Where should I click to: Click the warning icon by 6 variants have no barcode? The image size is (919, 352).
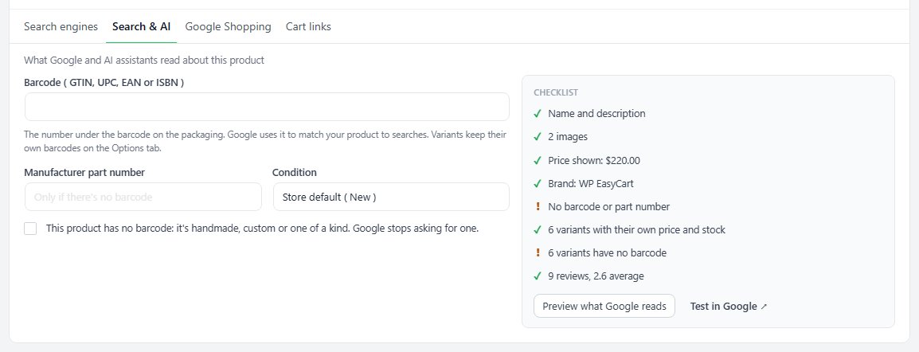(538, 253)
